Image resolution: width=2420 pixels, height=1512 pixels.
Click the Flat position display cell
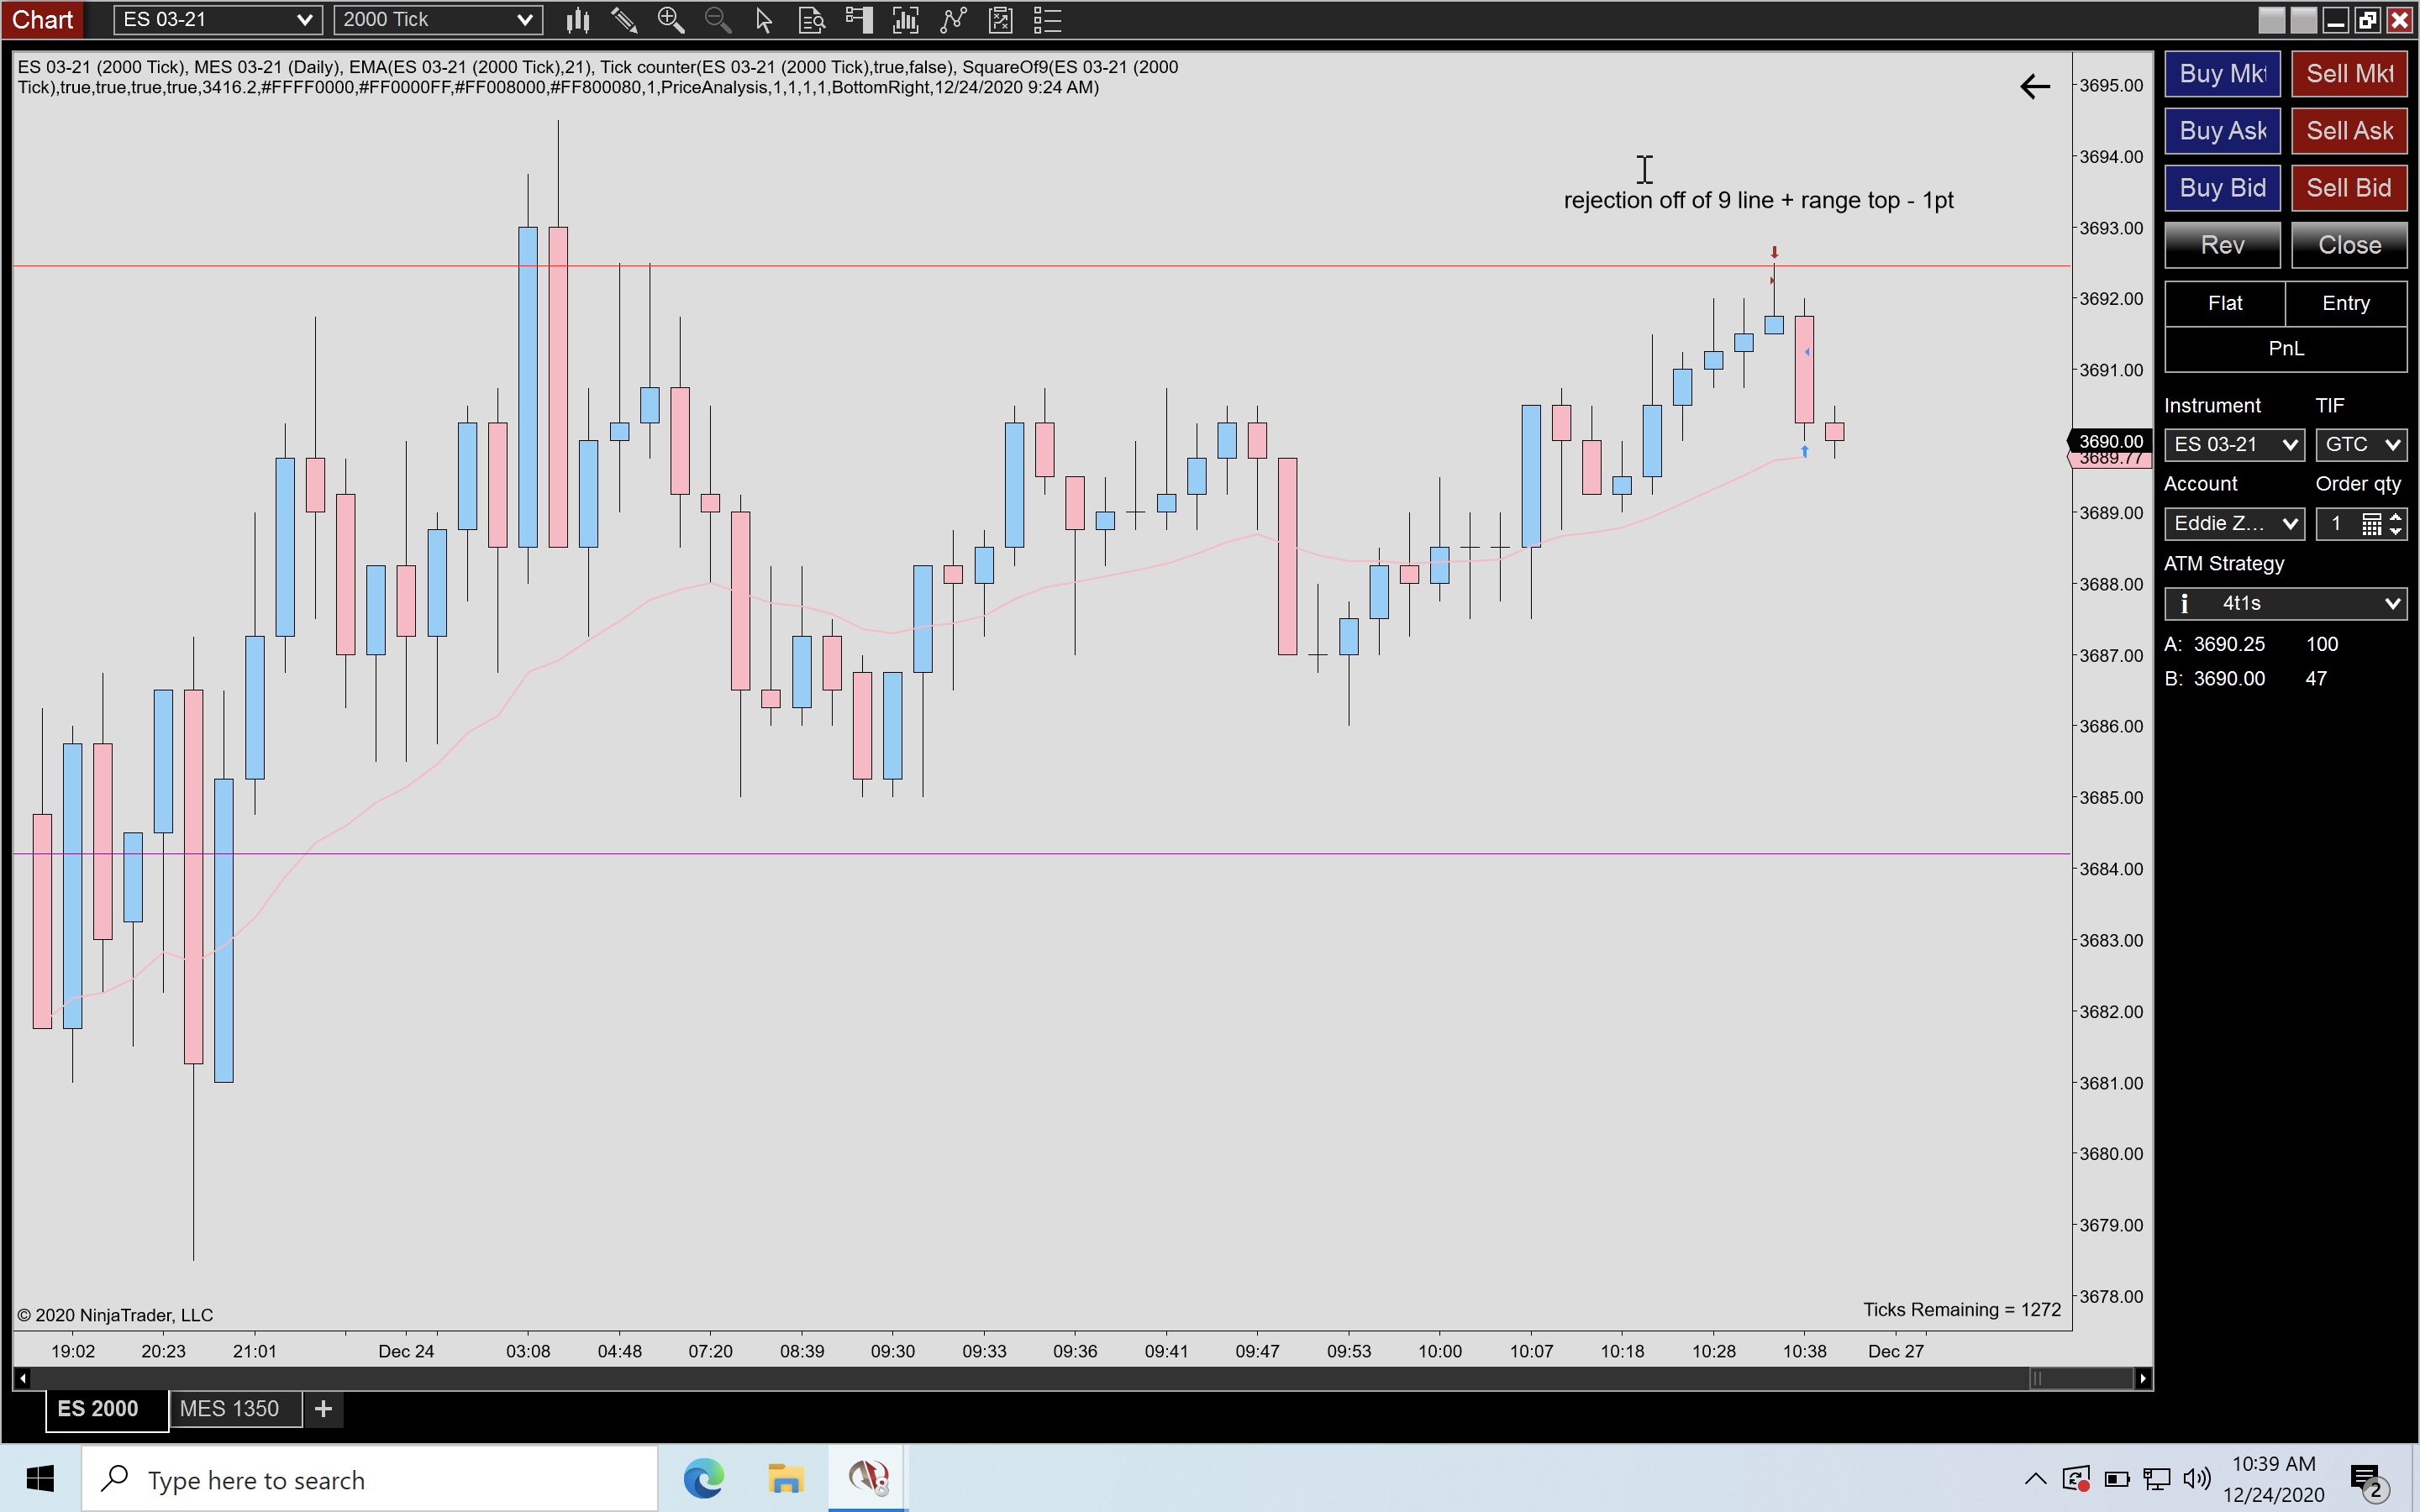pyautogui.click(x=2225, y=303)
